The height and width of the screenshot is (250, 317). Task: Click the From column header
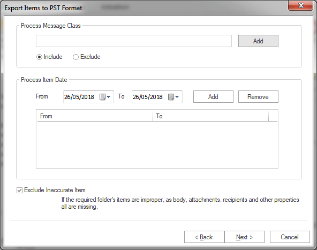click(95, 116)
